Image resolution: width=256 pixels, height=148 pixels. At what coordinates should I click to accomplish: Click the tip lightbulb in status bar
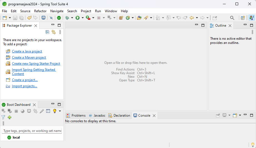pyautogui.click(x=253, y=145)
